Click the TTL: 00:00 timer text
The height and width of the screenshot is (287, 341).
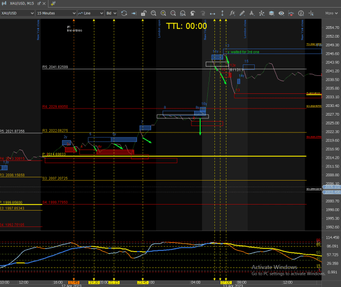pyautogui.click(x=187, y=26)
